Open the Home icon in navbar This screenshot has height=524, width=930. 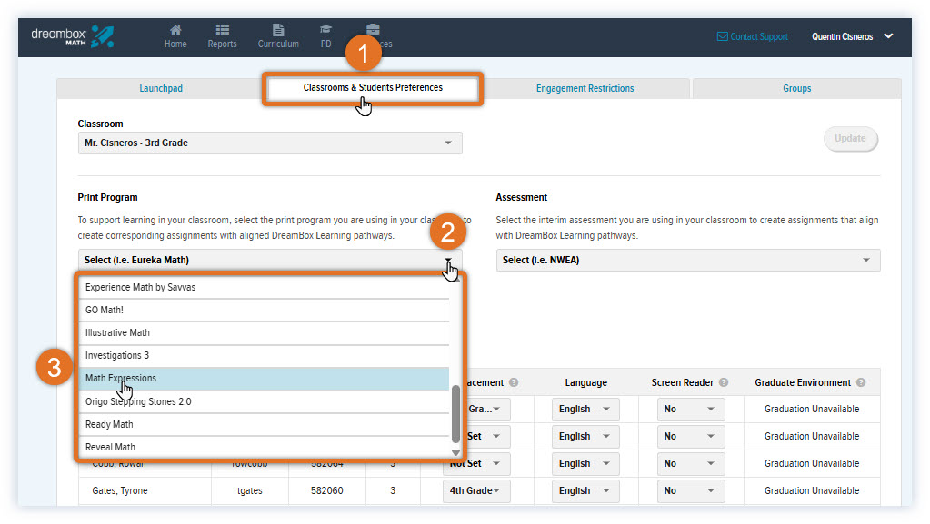coord(175,30)
